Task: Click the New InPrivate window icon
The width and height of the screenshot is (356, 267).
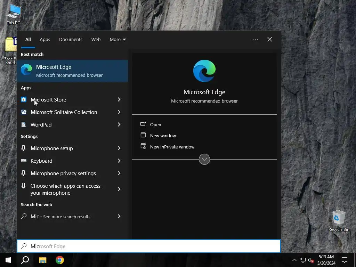Action: [x=143, y=146]
